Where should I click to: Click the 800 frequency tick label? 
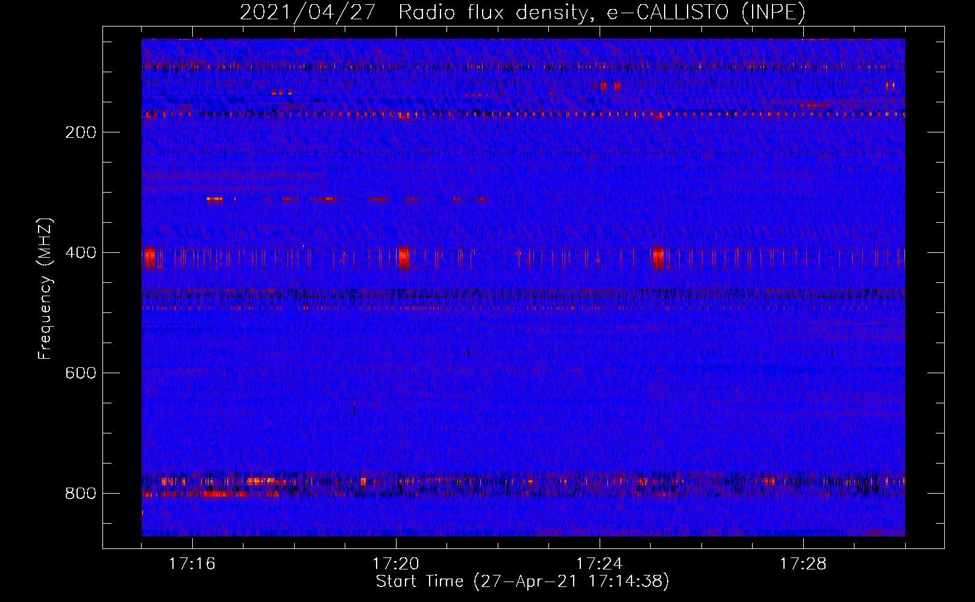click(80, 494)
